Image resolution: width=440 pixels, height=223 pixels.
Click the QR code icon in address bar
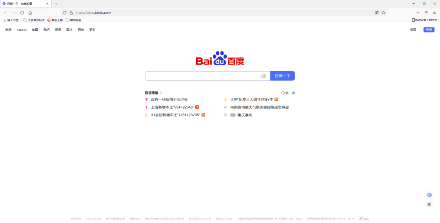click(x=377, y=12)
